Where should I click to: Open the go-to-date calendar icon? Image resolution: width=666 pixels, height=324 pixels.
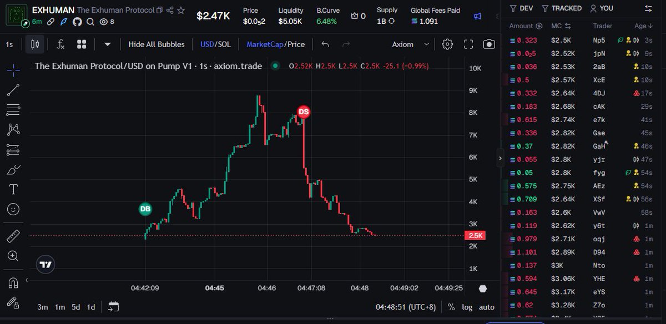point(113,307)
